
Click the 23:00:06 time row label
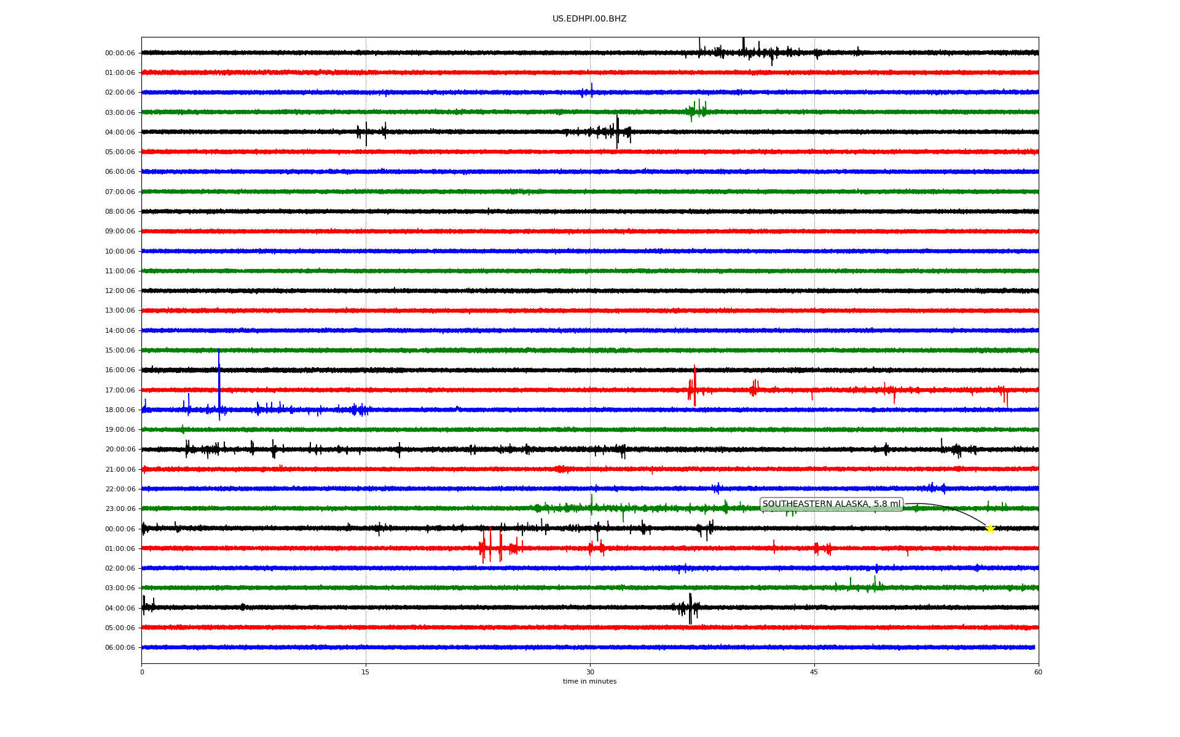[120, 509]
